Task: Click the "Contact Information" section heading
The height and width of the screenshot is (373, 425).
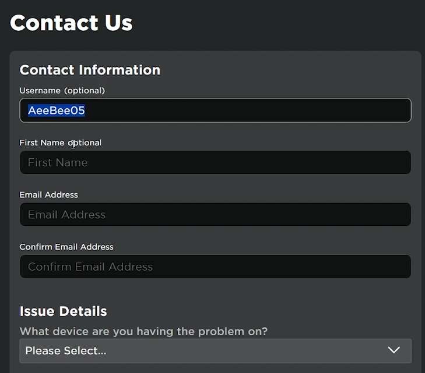Action: [90, 70]
